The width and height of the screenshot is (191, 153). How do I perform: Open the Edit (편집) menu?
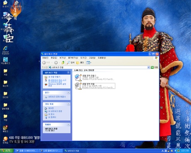pos(54,58)
